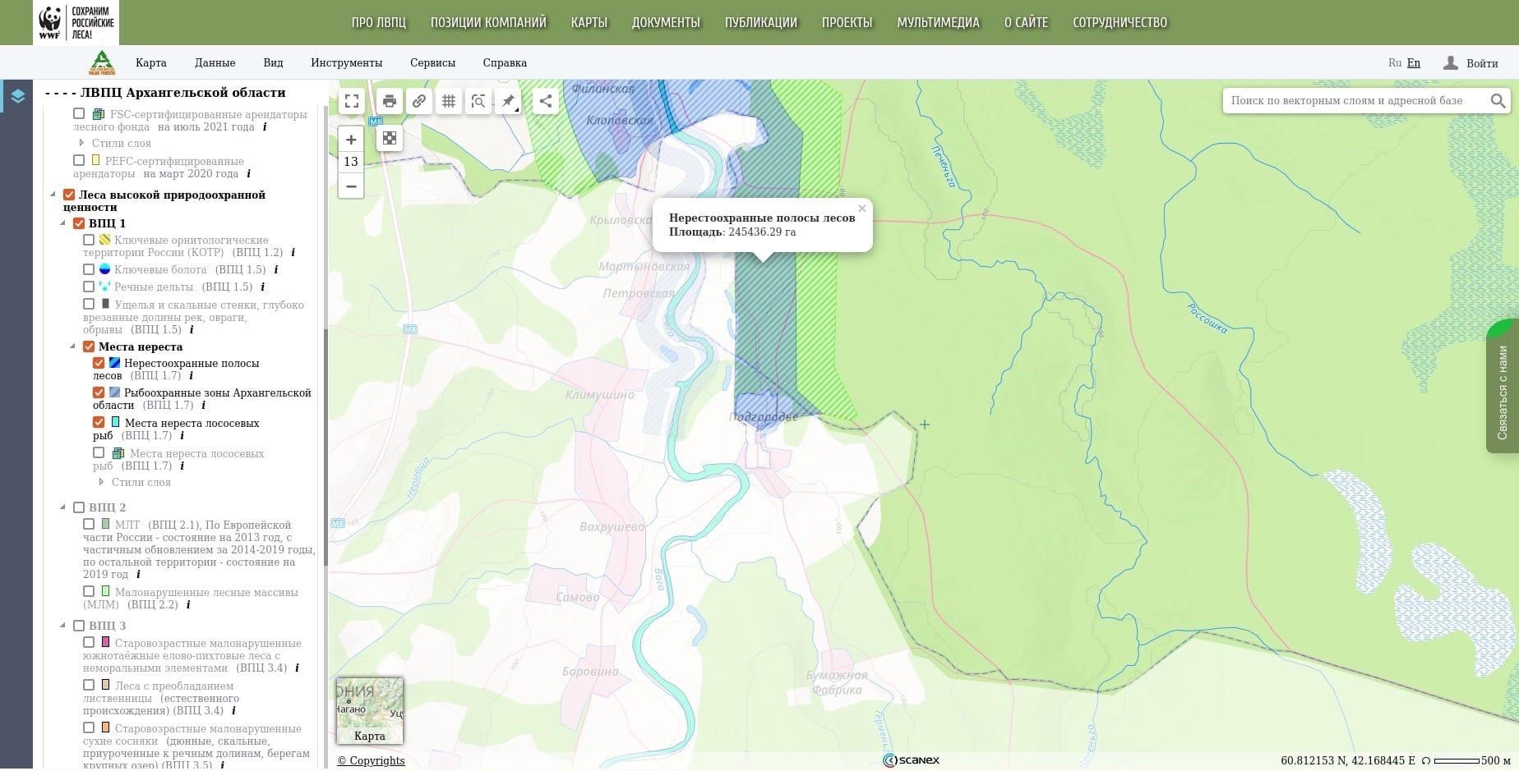
Task: Show info for КОТР layer
Action: (293, 252)
